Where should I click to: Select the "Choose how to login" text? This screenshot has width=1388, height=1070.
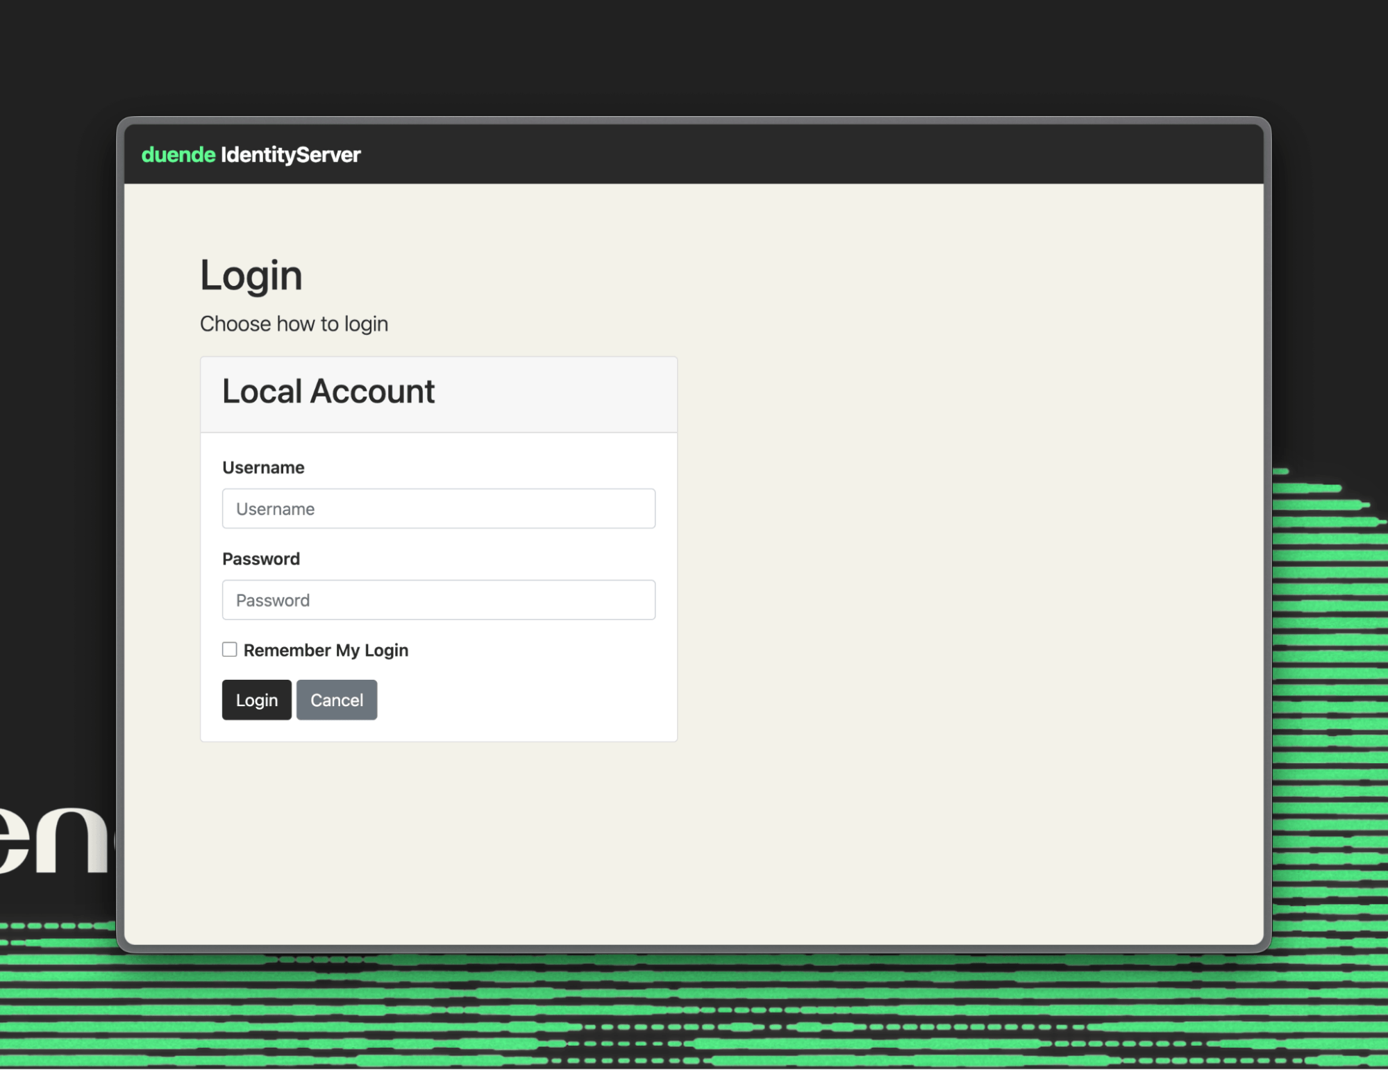pyautogui.click(x=294, y=324)
